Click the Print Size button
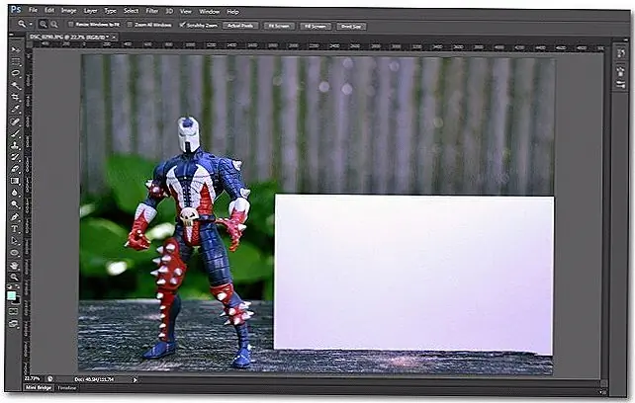 click(x=349, y=25)
